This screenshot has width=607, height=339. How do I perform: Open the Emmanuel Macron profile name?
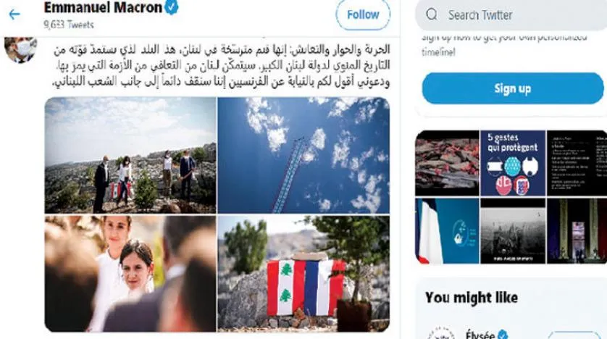click(103, 7)
